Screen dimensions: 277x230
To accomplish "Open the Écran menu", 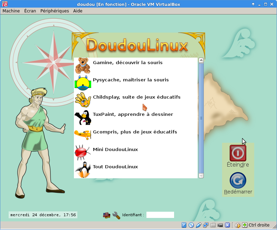I will coord(30,11).
